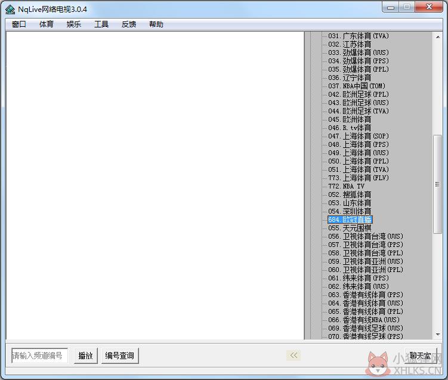This screenshot has height=380, width=448.
Task: Select channel 057.卫视体育台湾(PPS)
Action: click(x=366, y=245)
